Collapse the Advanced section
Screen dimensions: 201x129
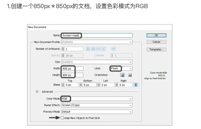(x=37, y=92)
